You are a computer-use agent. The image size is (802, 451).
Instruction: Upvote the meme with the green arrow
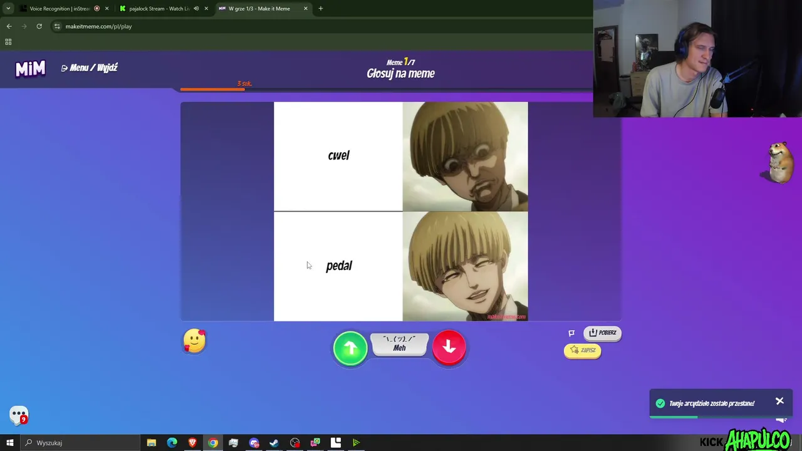click(350, 348)
